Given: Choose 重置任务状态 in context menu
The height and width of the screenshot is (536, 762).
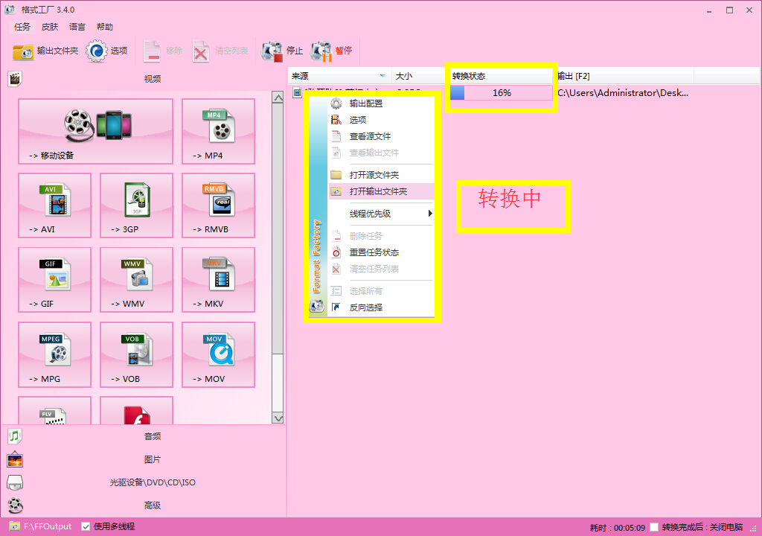Looking at the screenshot, I should pos(381,252).
